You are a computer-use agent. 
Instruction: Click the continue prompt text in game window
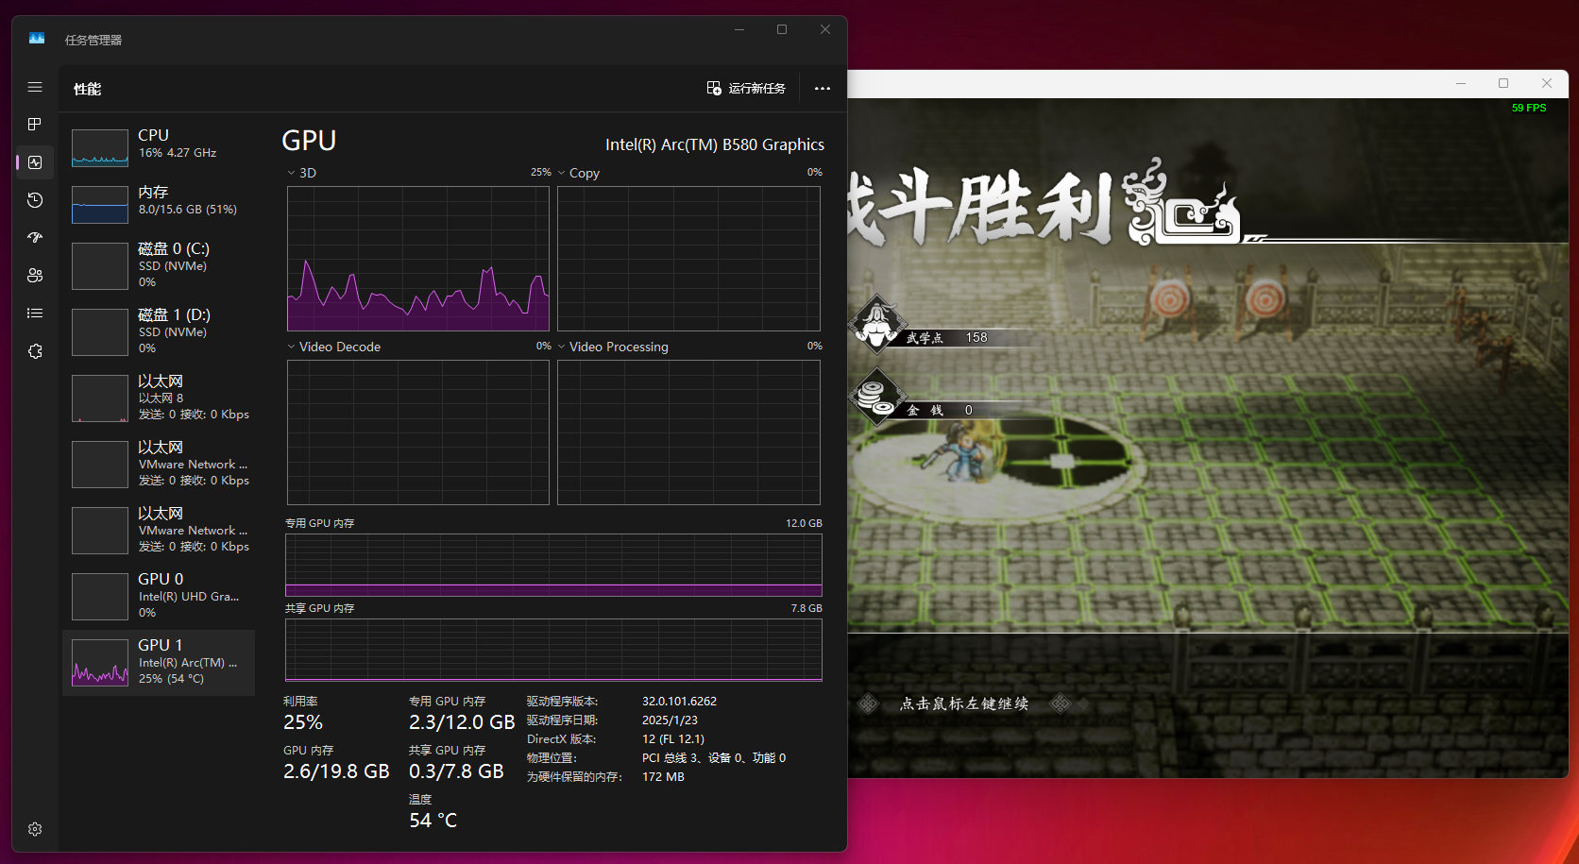pos(964,703)
